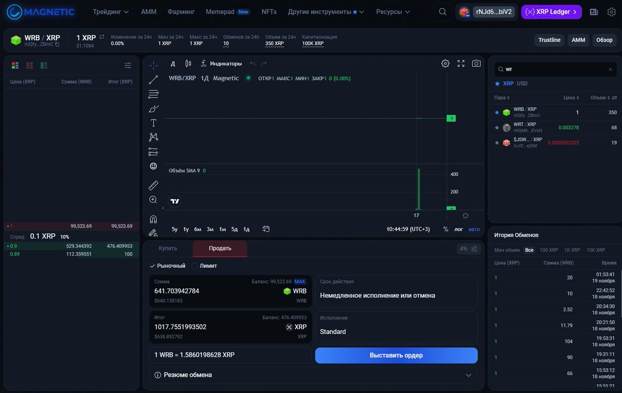
Task: Switch to the Купить tab
Action: [168, 249]
